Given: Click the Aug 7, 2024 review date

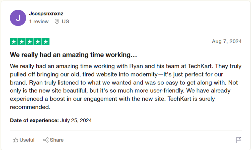Looking at the screenshot, I should (x=227, y=41).
